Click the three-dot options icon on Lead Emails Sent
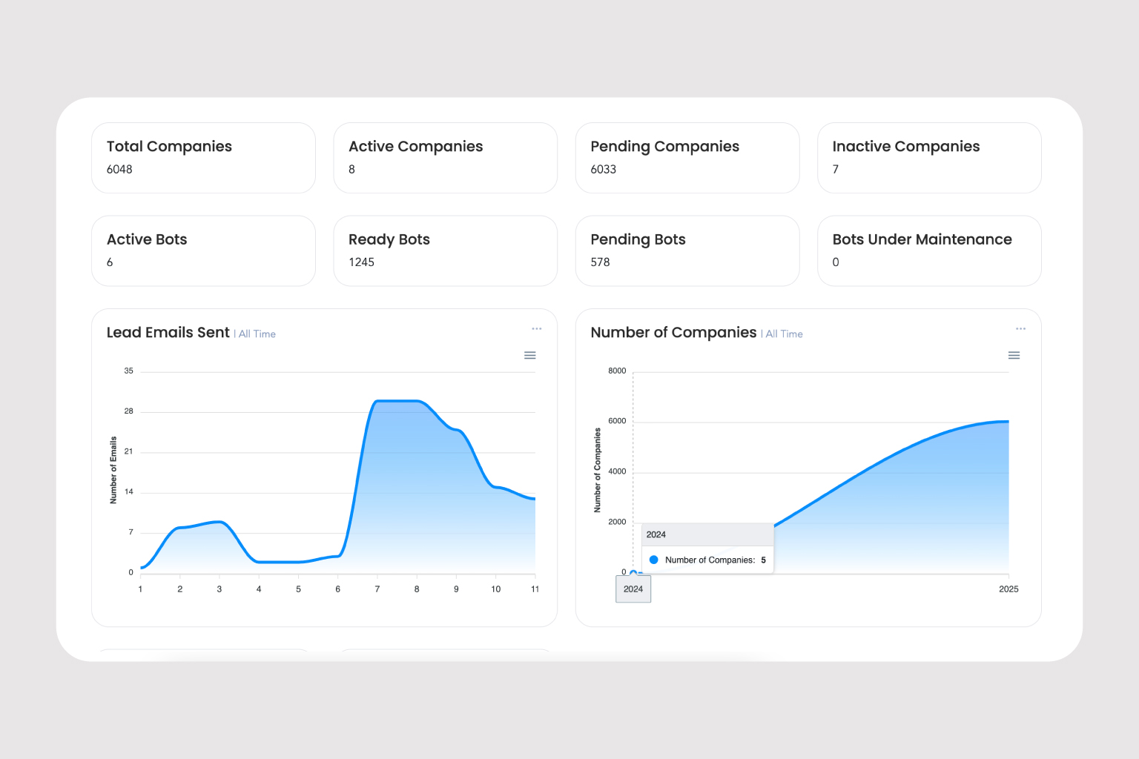Viewport: 1139px width, 759px height. pos(537,328)
